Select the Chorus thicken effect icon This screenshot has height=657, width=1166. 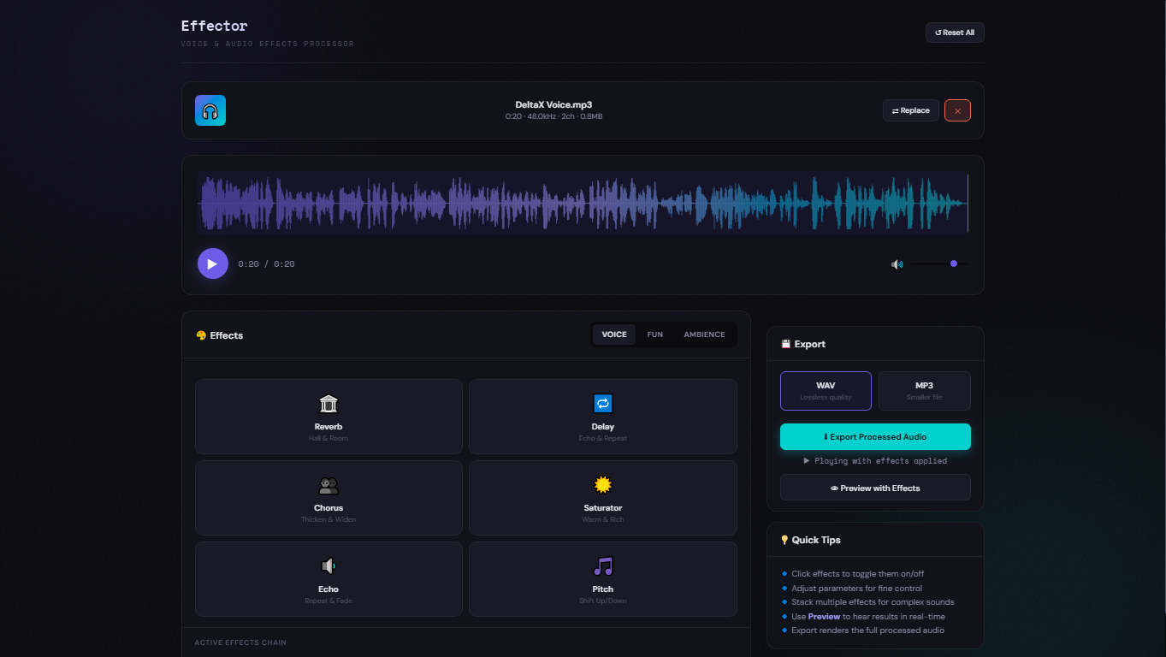pyautogui.click(x=328, y=483)
